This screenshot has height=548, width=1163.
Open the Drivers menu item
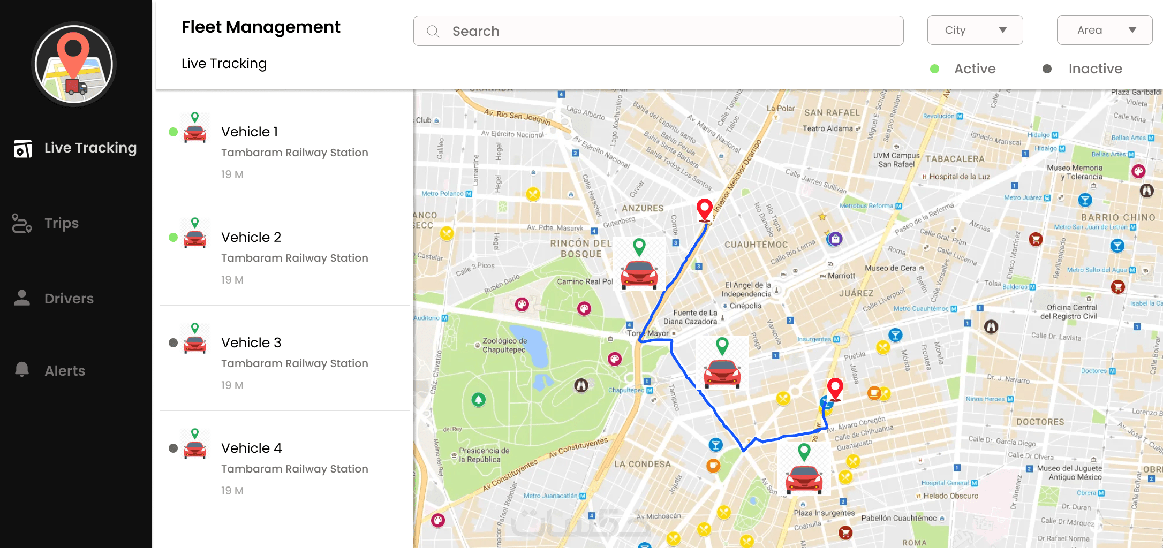69,298
